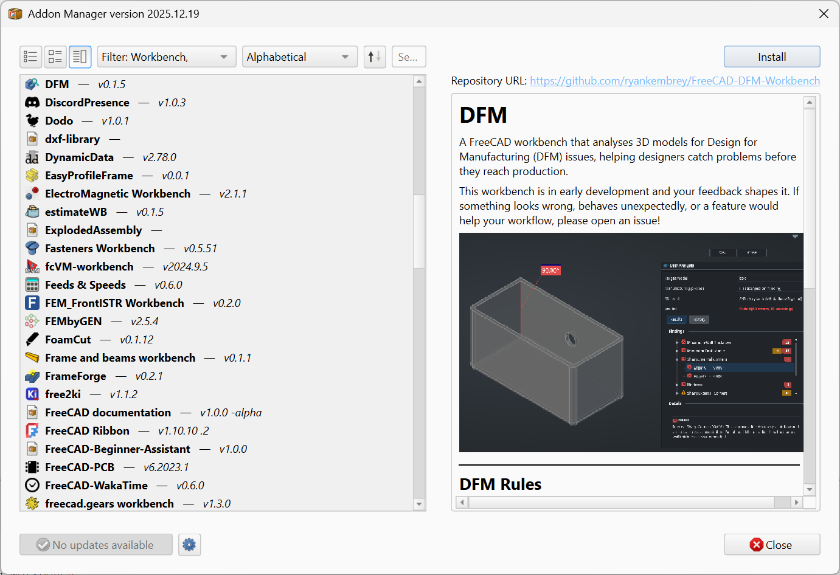Select Fasteners Workbench entry
Viewport: 840px width, 575px height.
[x=217, y=248]
